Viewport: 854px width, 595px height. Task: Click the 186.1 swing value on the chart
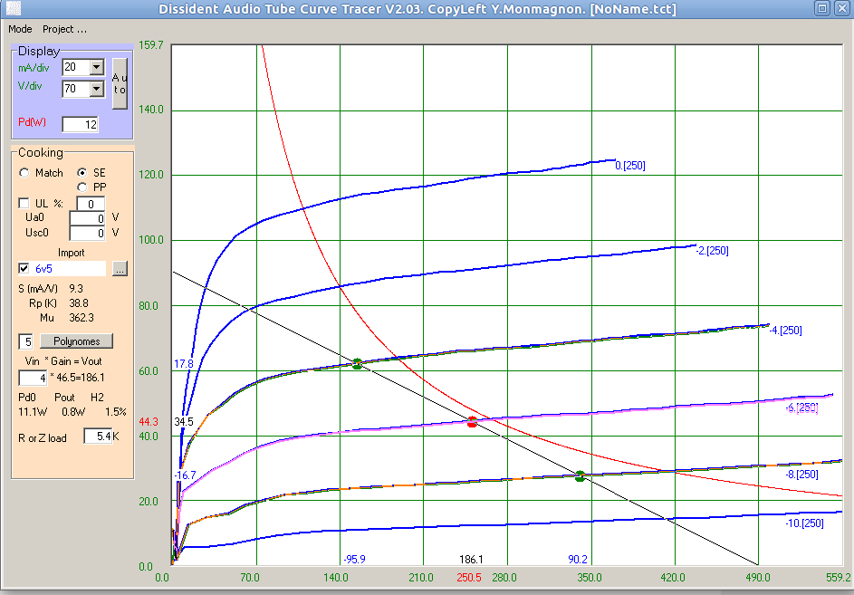[x=471, y=559]
